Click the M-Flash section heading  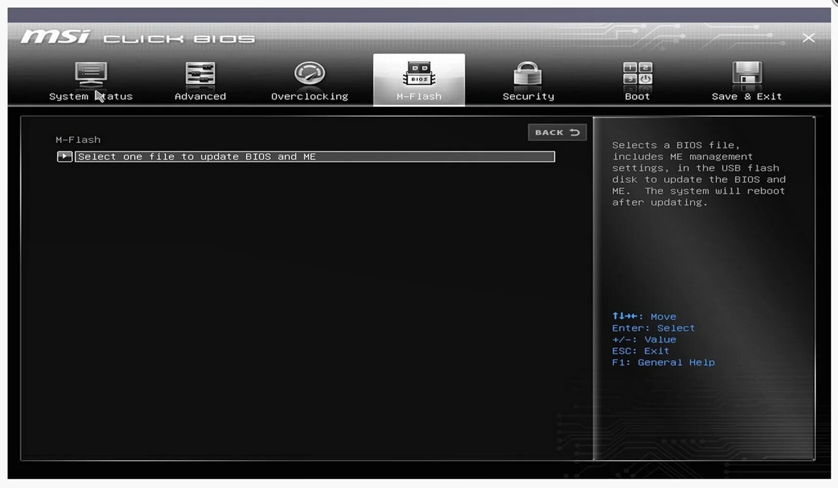pos(78,140)
